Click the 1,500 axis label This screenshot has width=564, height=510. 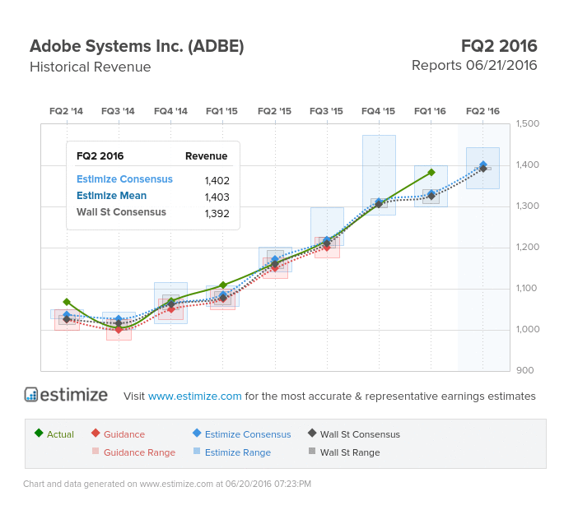click(x=528, y=123)
